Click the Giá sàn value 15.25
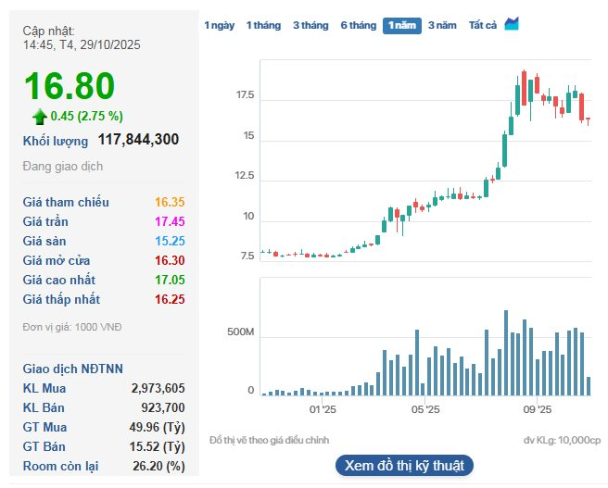The width and height of the screenshot is (608, 488). [x=170, y=241]
